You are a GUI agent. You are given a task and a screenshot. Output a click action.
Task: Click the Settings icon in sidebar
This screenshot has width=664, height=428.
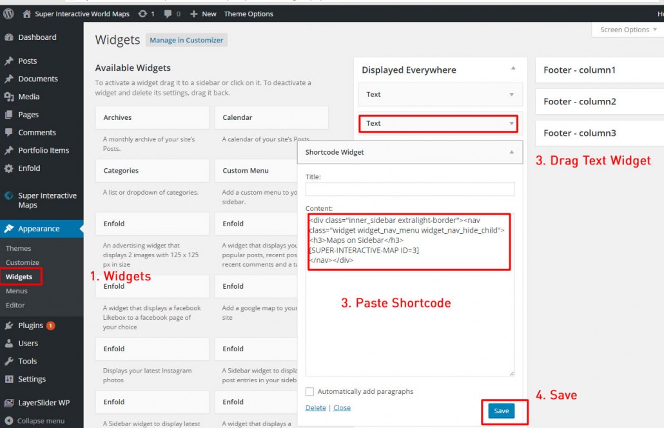point(9,379)
